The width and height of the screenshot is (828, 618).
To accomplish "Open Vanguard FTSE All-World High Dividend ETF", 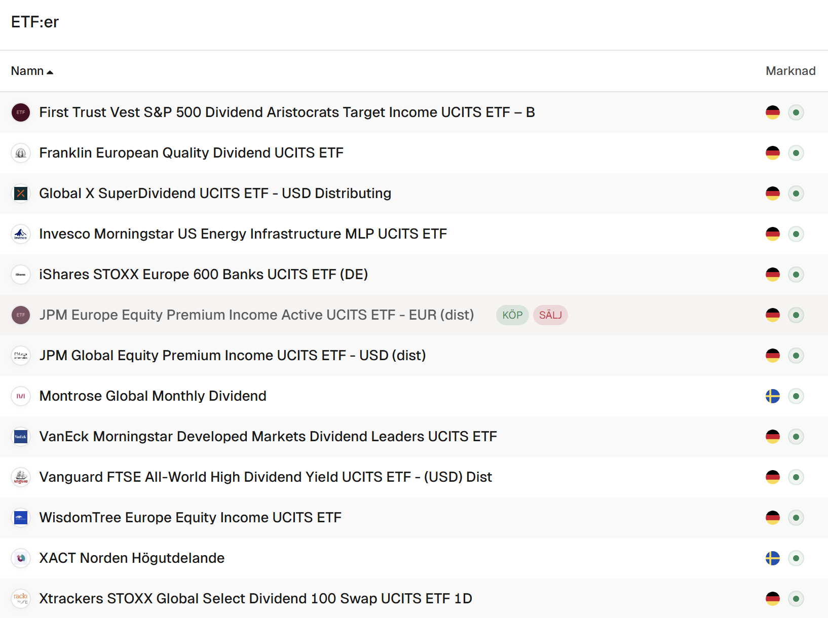I will (x=266, y=477).
